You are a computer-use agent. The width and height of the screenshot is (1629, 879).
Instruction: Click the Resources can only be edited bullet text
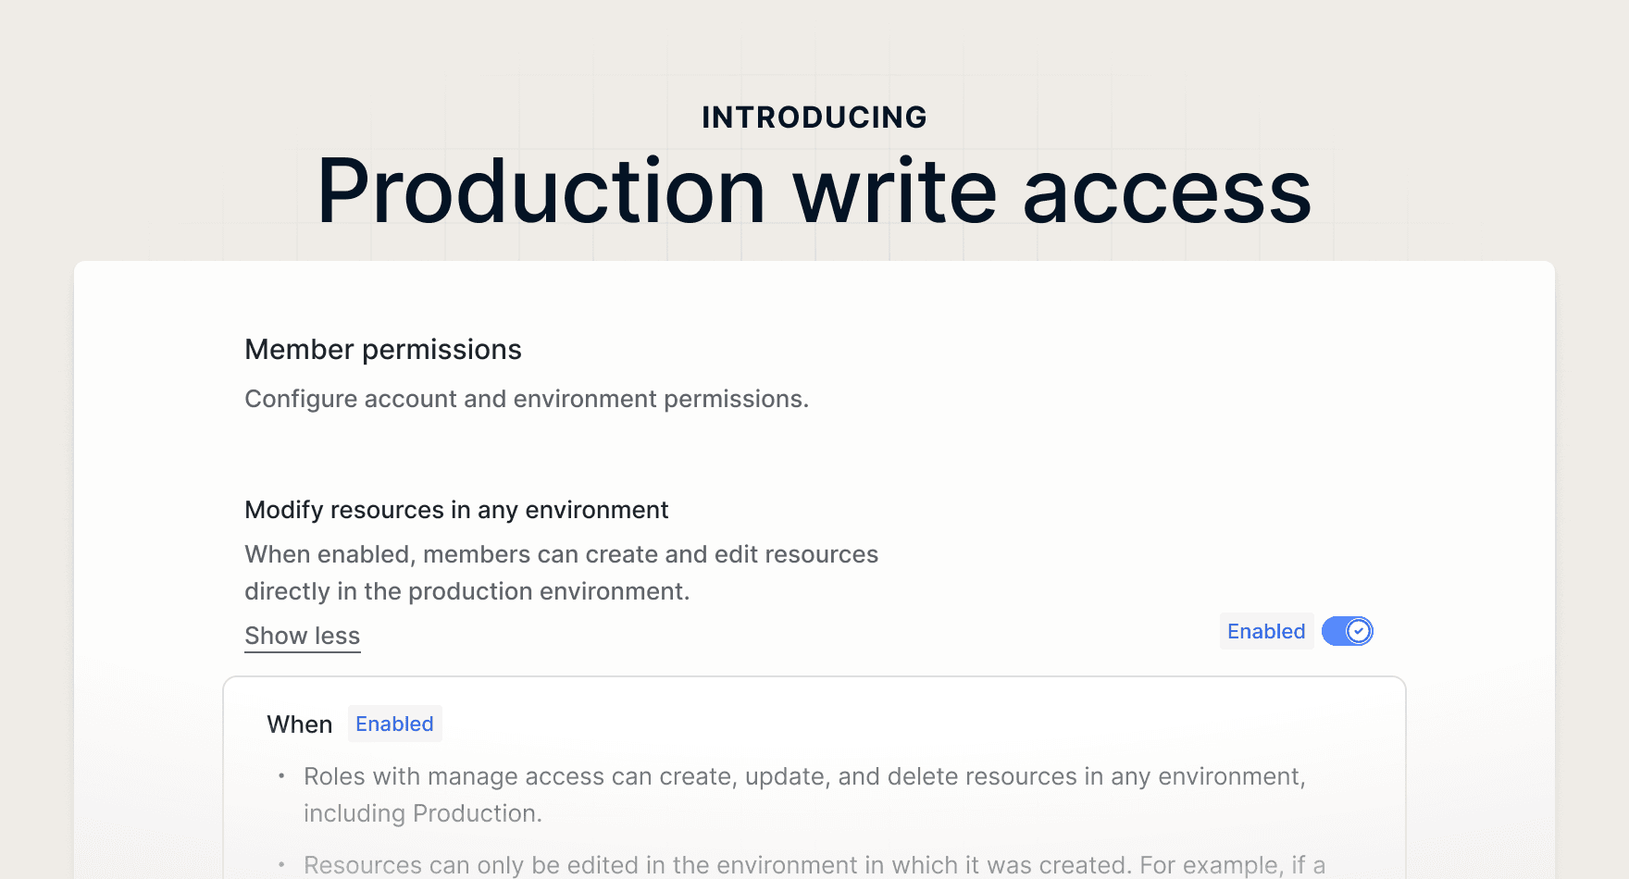click(x=814, y=865)
